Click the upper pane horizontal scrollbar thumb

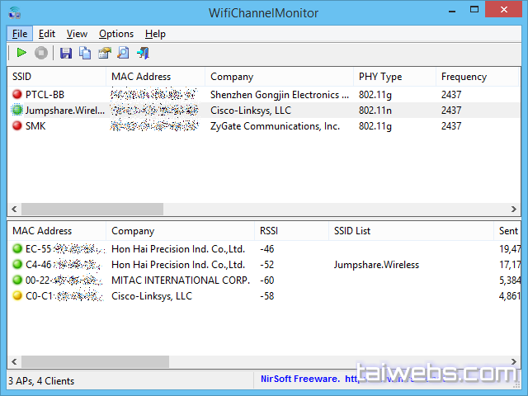point(91,210)
